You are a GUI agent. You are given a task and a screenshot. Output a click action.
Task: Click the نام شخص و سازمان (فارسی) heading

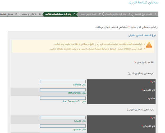(x=141, y=109)
